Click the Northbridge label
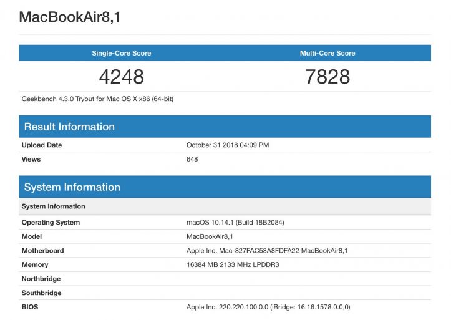The height and width of the screenshot is (320, 451). tap(41, 279)
